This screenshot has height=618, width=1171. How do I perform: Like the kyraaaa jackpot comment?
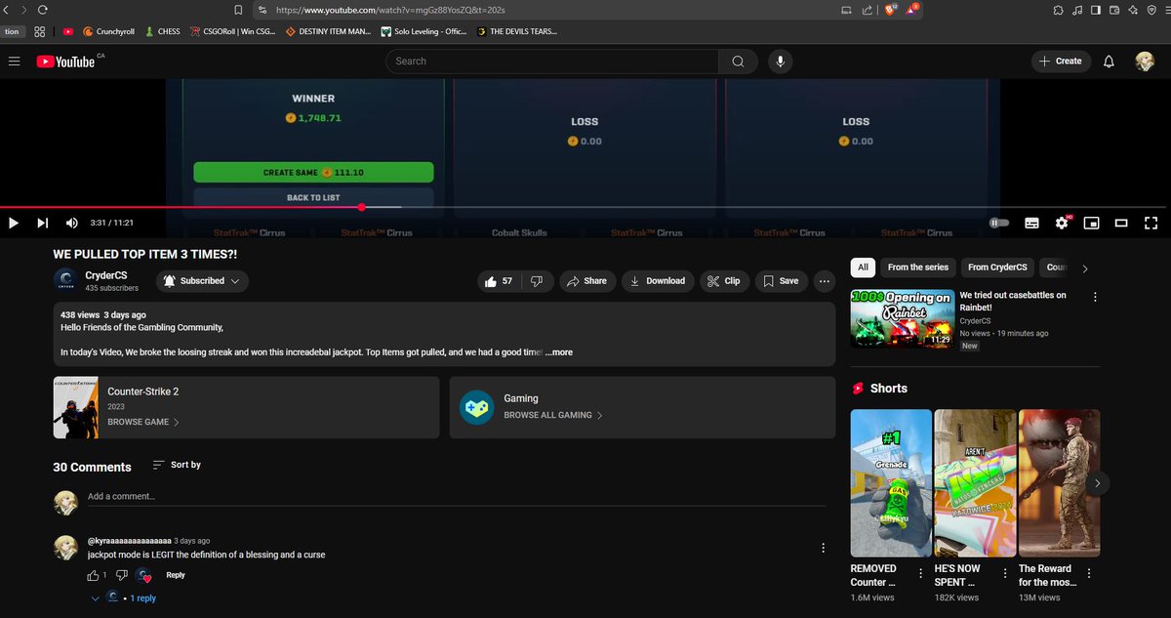tap(95, 575)
